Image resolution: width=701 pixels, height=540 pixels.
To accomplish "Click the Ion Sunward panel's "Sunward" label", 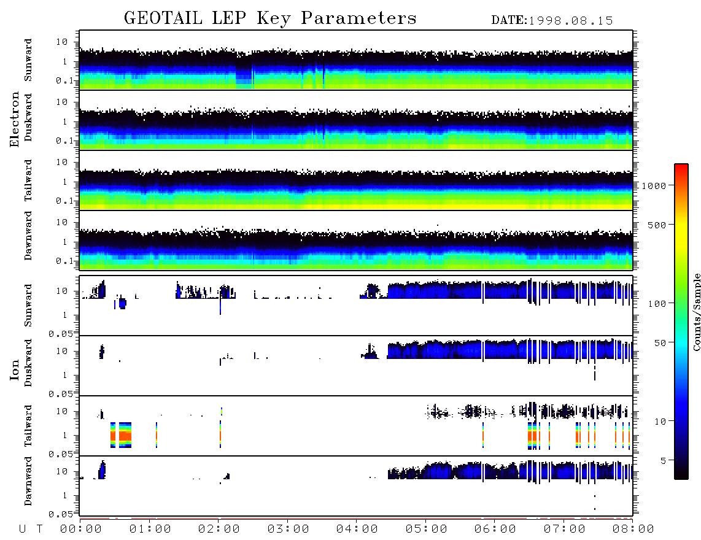I will point(28,306).
